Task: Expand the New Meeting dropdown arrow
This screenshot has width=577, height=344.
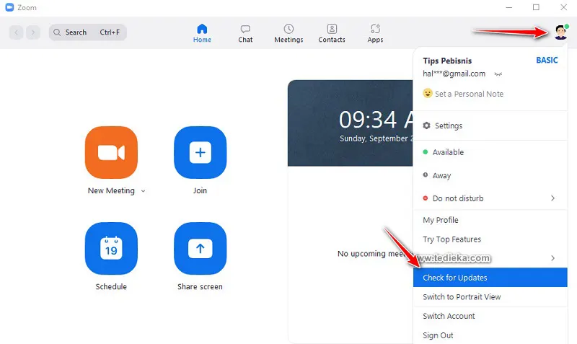Action: [x=143, y=191]
